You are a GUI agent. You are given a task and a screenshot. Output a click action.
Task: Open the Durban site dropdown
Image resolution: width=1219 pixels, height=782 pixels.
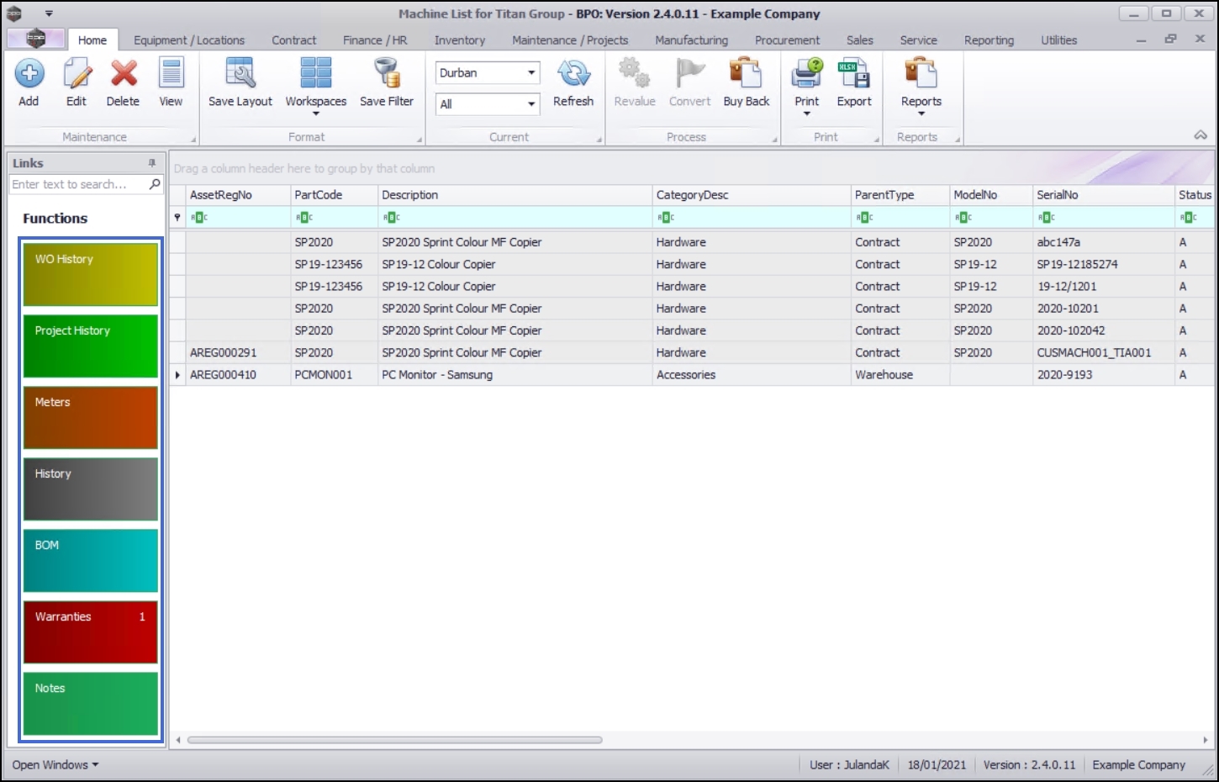[x=531, y=73]
